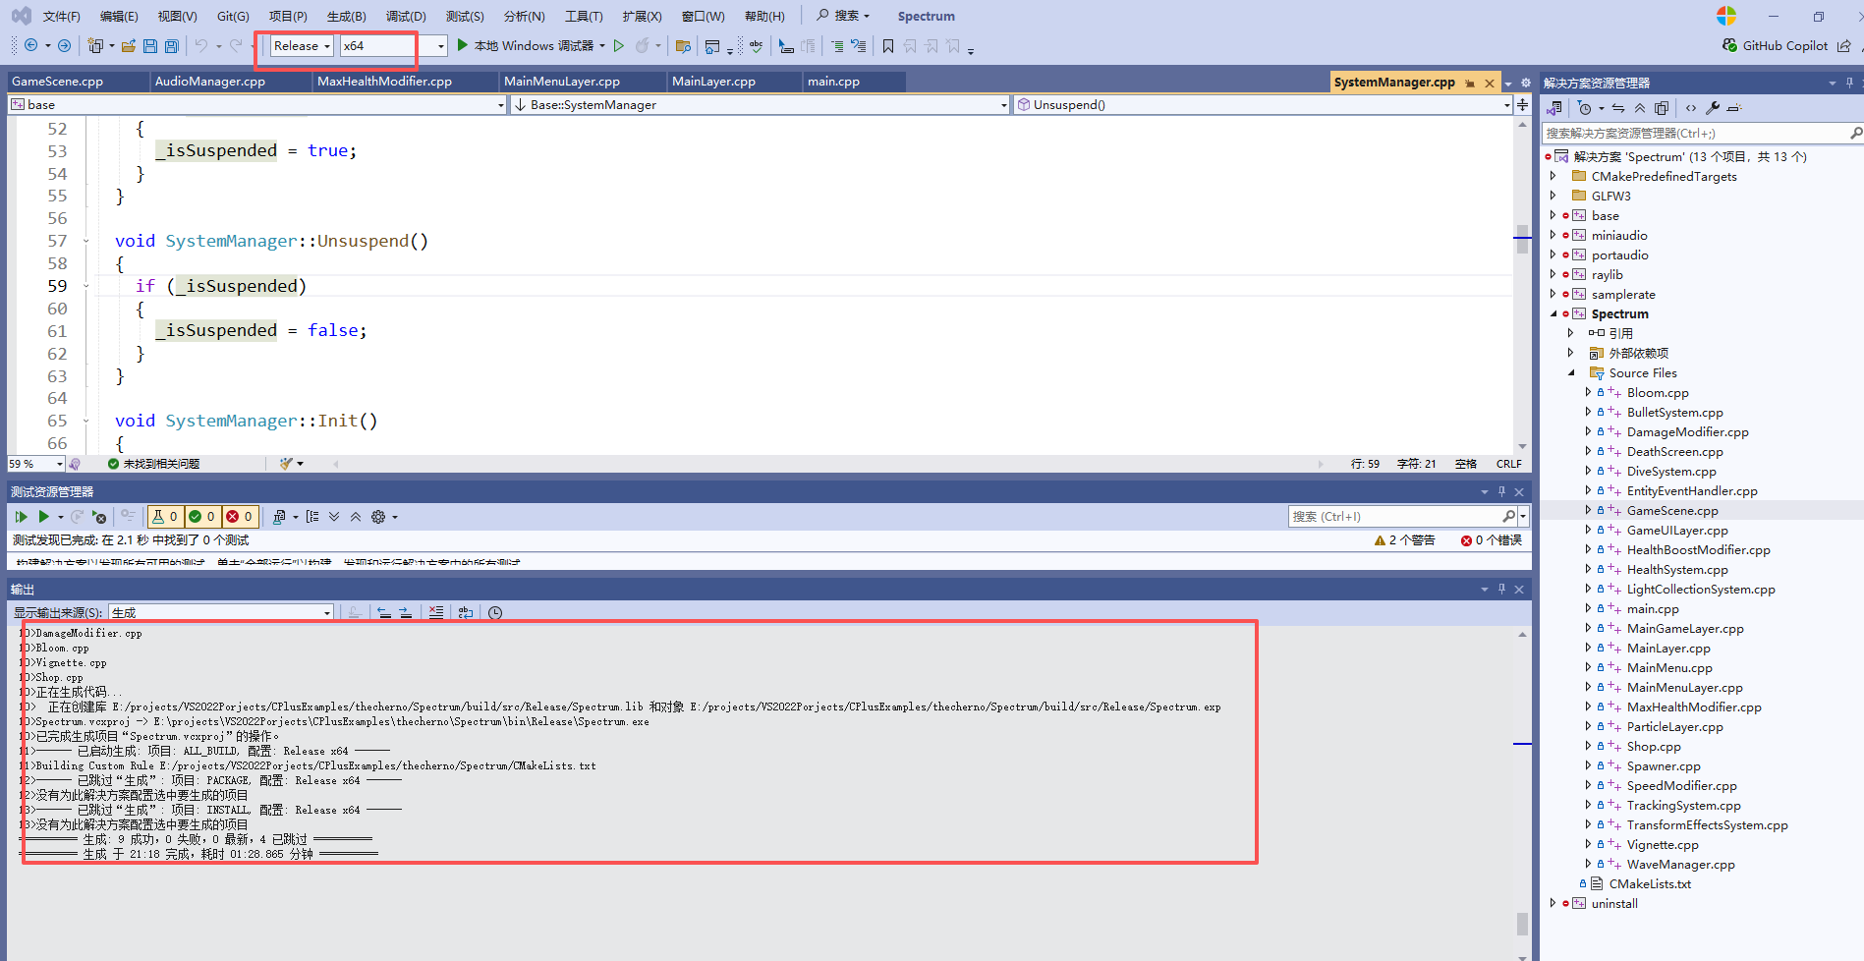This screenshot has width=1864, height=961.
Task: Click the Find in Files folder icon
Action: tap(684, 45)
